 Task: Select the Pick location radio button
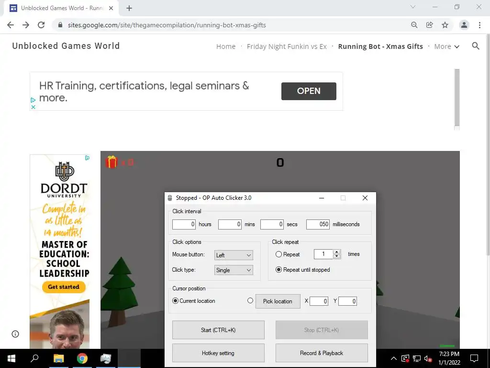click(250, 300)
